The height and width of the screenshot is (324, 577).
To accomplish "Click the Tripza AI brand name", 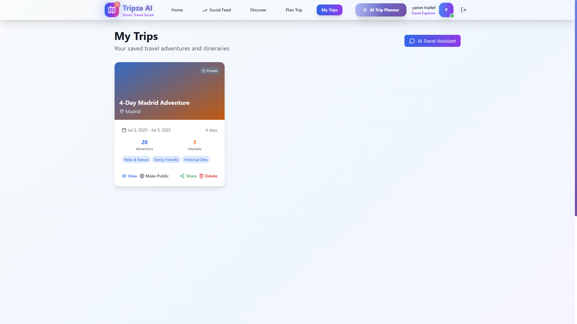I will [137, 8].
